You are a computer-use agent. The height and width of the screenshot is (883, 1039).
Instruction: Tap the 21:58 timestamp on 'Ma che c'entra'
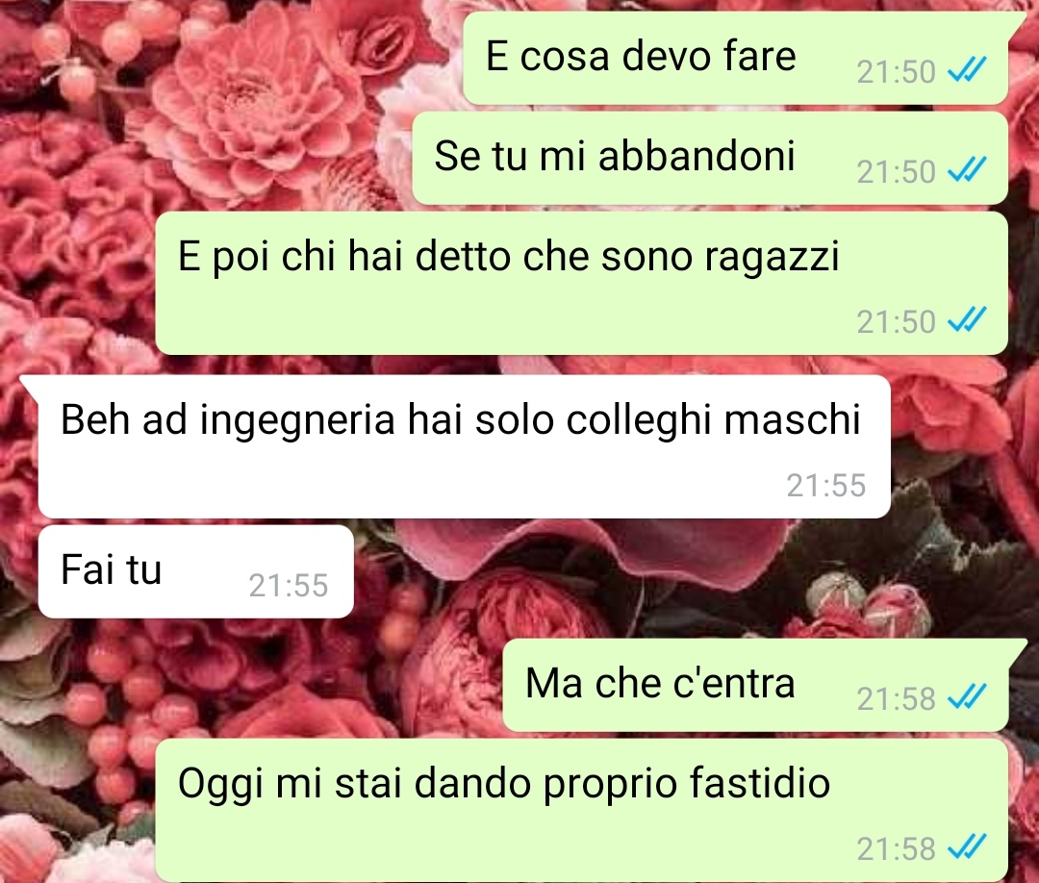(x=896, y=699)
